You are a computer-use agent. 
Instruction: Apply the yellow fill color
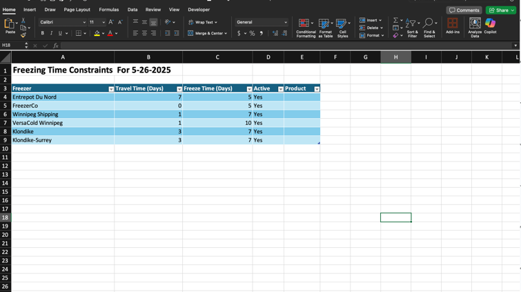click(x=97, y=33)
